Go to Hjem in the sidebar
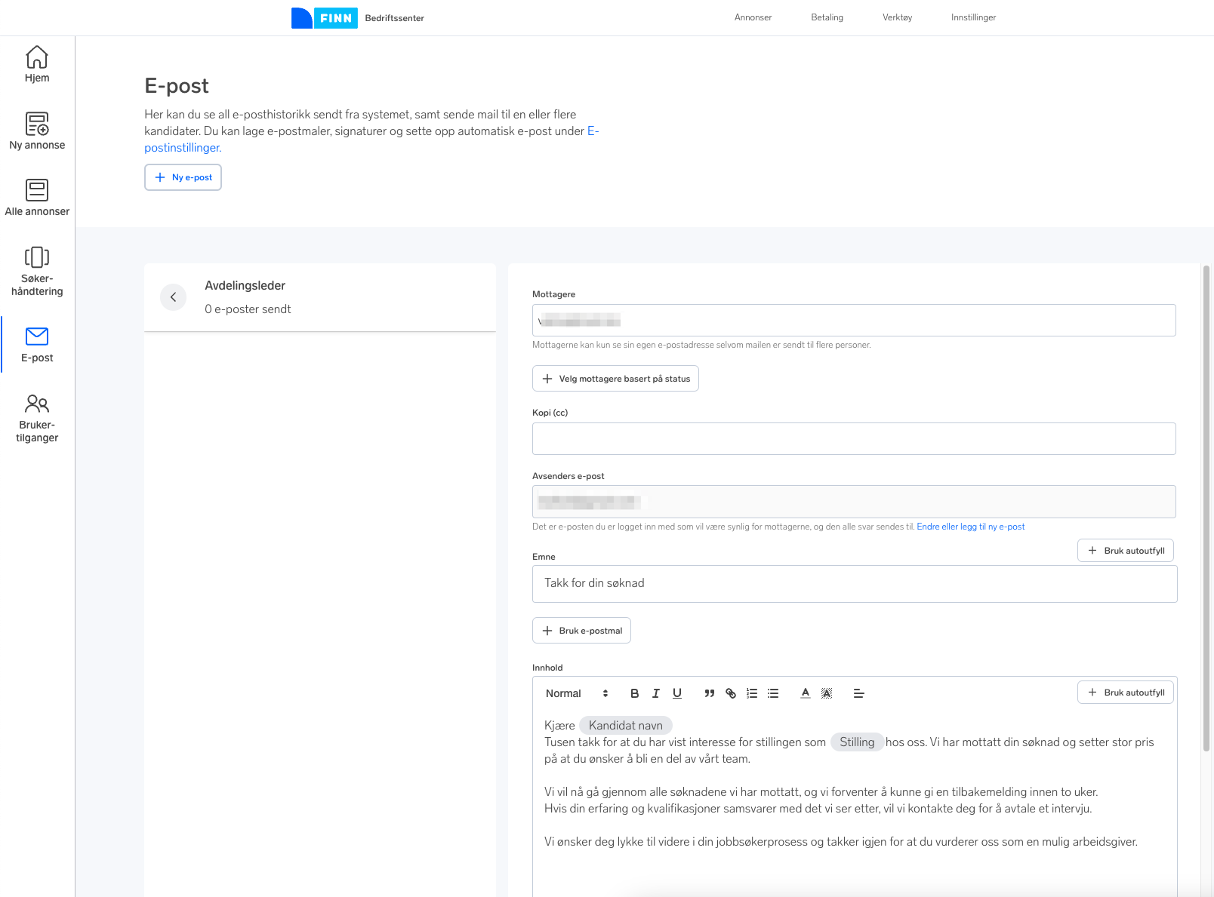1214x897 pixels. point(37,64)
